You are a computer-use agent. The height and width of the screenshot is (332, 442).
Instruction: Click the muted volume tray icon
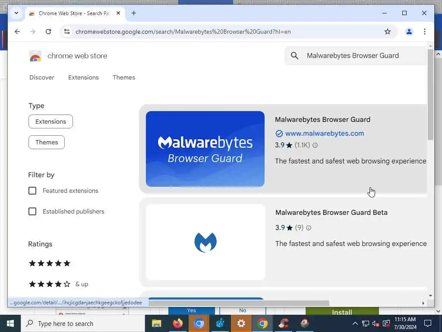tap(376, 323)
